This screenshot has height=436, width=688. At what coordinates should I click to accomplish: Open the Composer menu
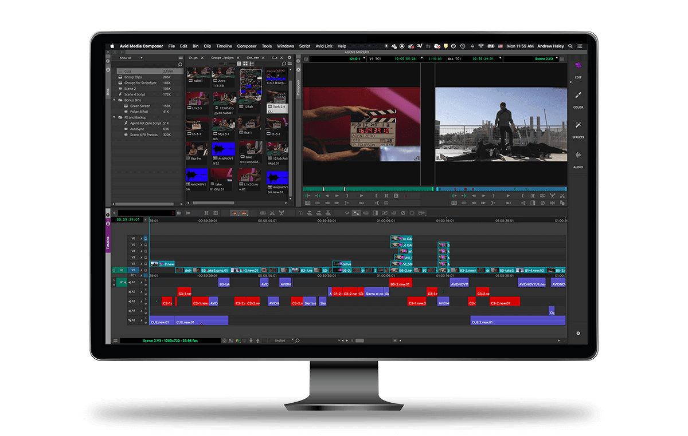pyautogui.click(x=247, y=46)
